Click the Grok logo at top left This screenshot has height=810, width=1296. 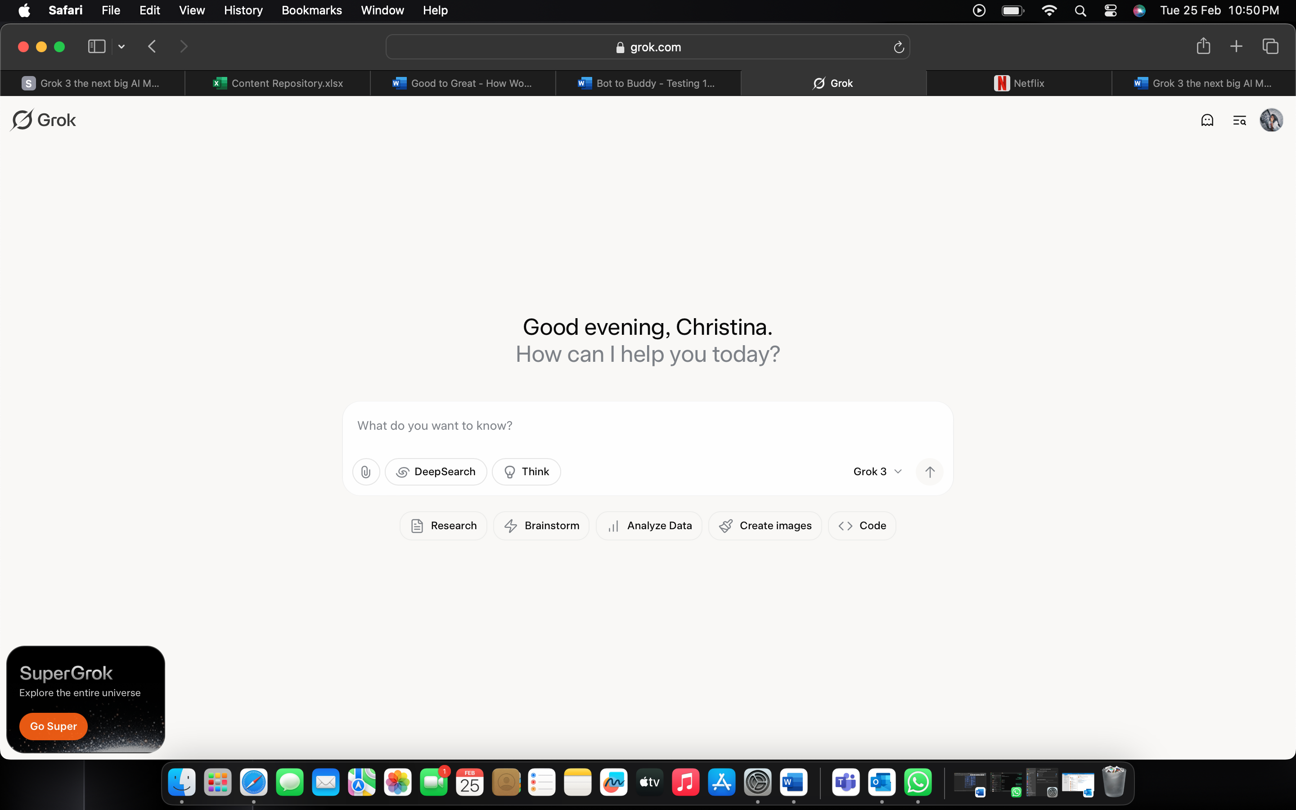[43, 120]
